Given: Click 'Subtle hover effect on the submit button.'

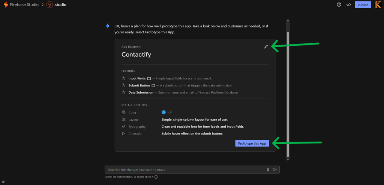Looking at the screenshot, I should pos(192,133).
